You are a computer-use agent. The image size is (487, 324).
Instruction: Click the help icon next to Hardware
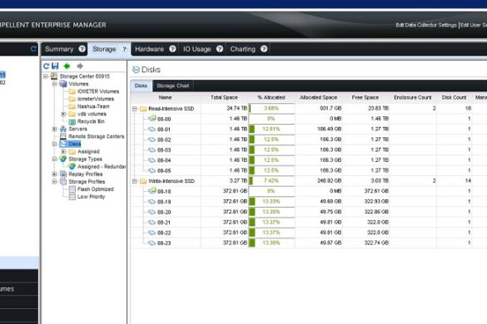(172, 49)
